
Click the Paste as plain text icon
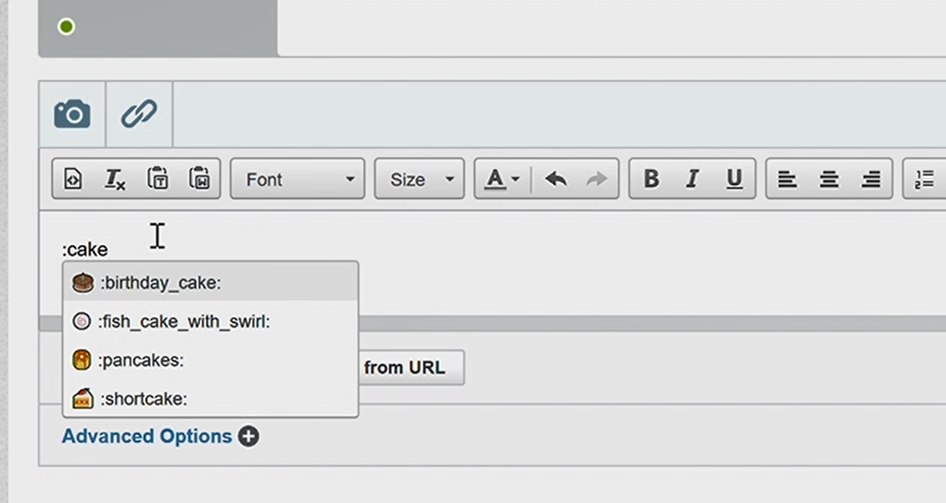pos(157,179)
